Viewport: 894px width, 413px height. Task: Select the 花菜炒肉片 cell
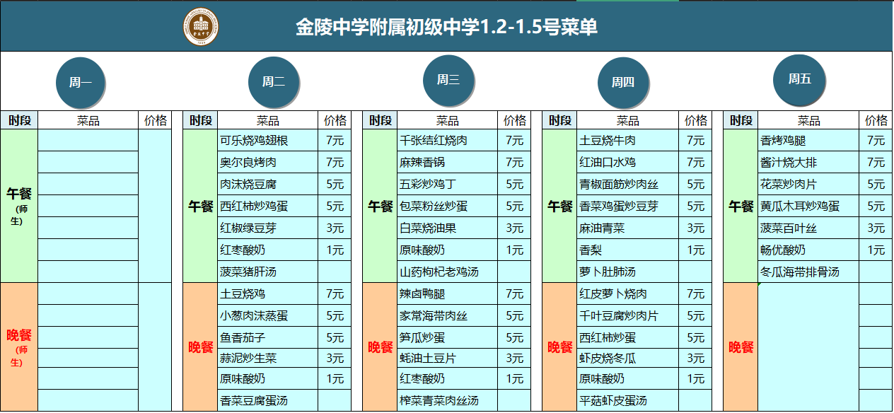[x=808, y=184]
